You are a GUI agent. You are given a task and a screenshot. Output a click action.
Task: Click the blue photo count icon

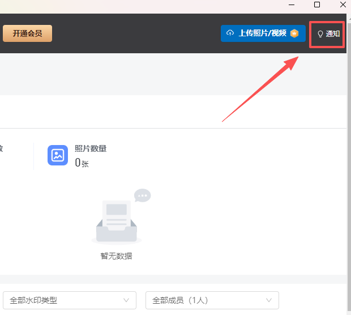point(58,155)
